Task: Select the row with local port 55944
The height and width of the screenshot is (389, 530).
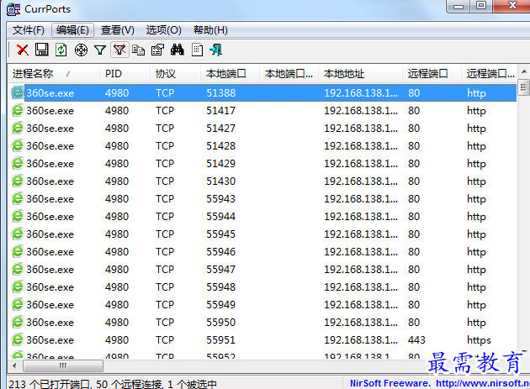Action: [262, 216]
